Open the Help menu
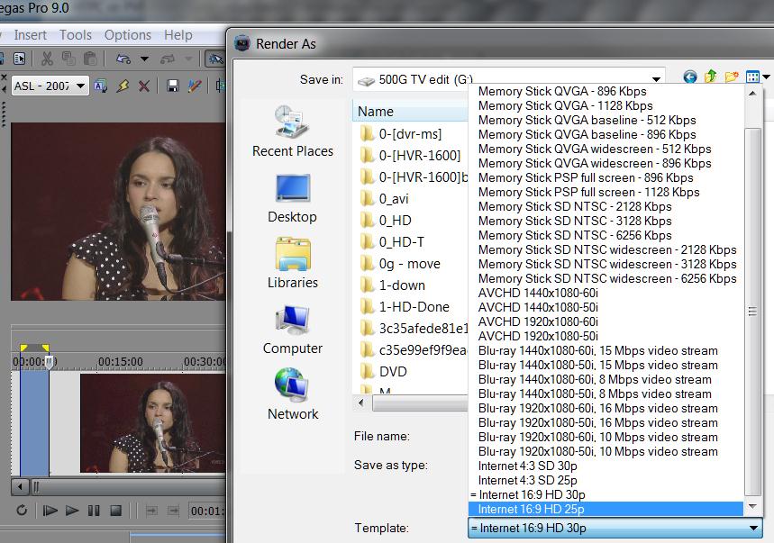The height and width of the screenshot is (543, 774). tap(178, 35)
